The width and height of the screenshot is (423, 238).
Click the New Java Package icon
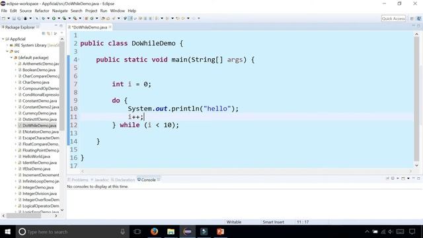(87, 19)
